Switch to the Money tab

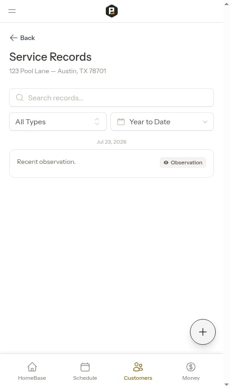tap(191, 371)
